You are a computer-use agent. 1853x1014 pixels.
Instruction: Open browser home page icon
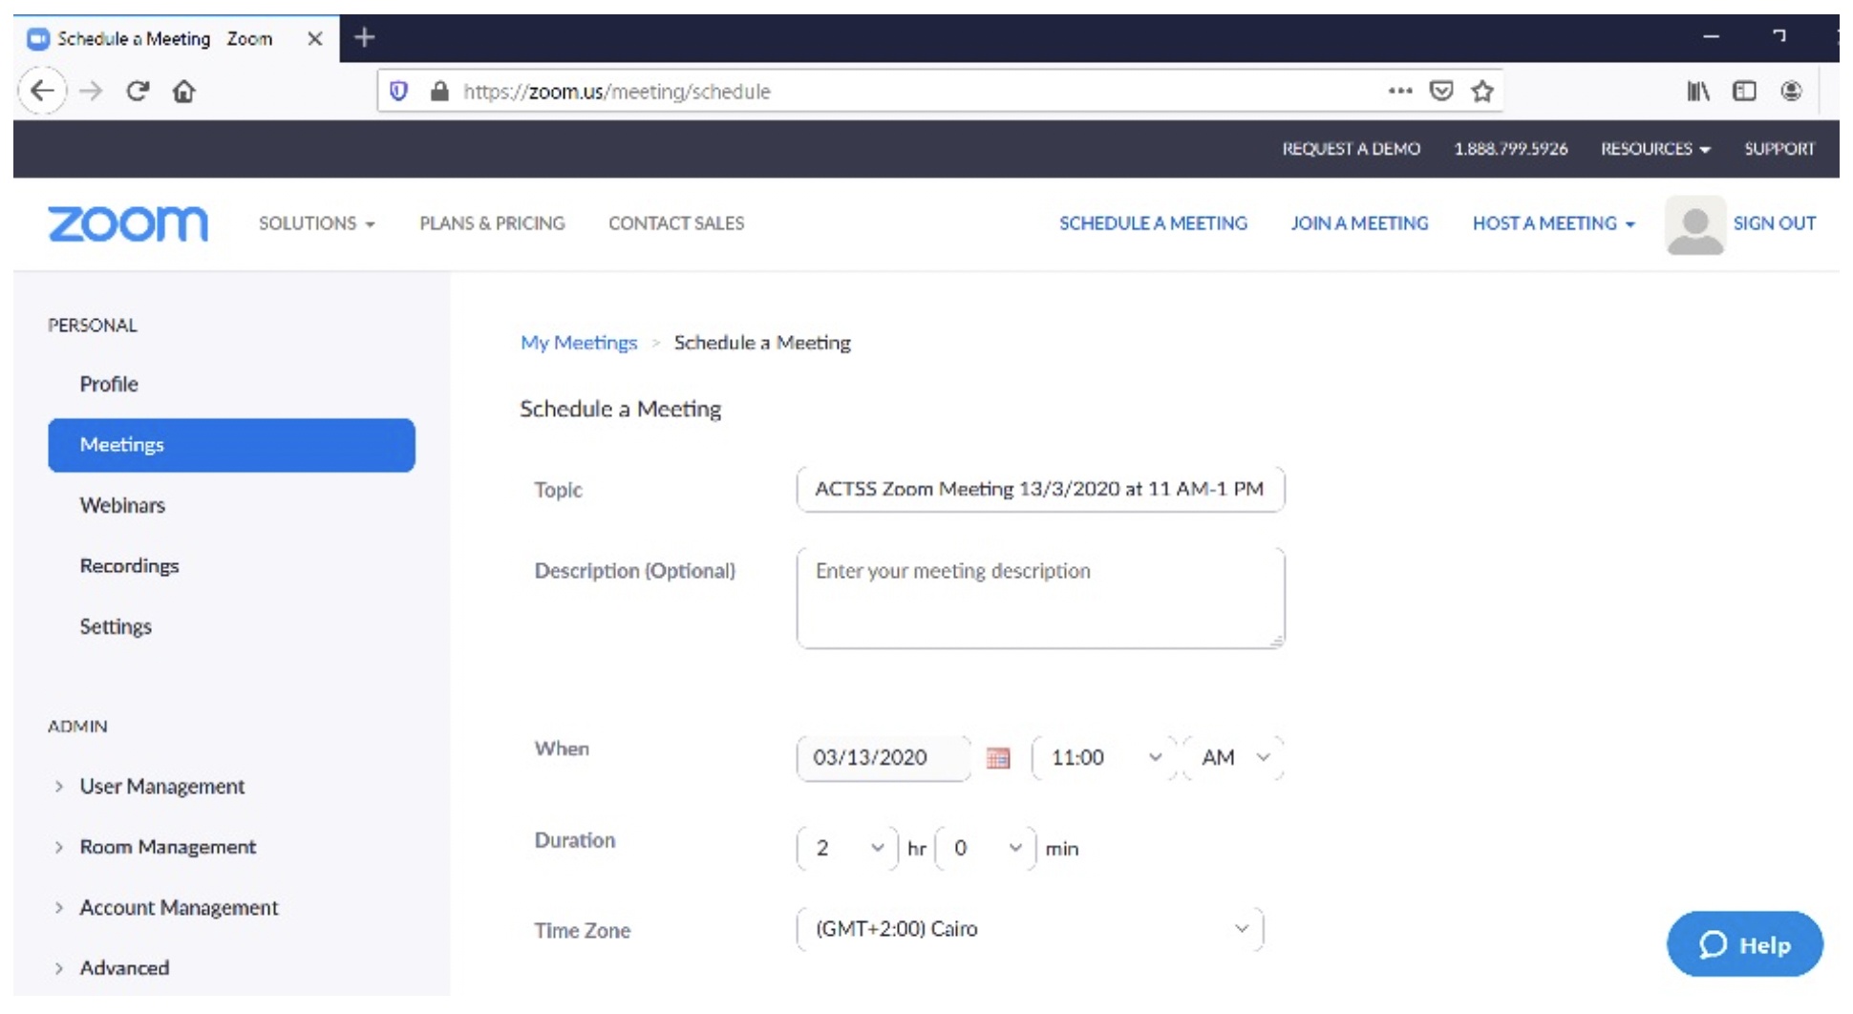tap(183, 92)
